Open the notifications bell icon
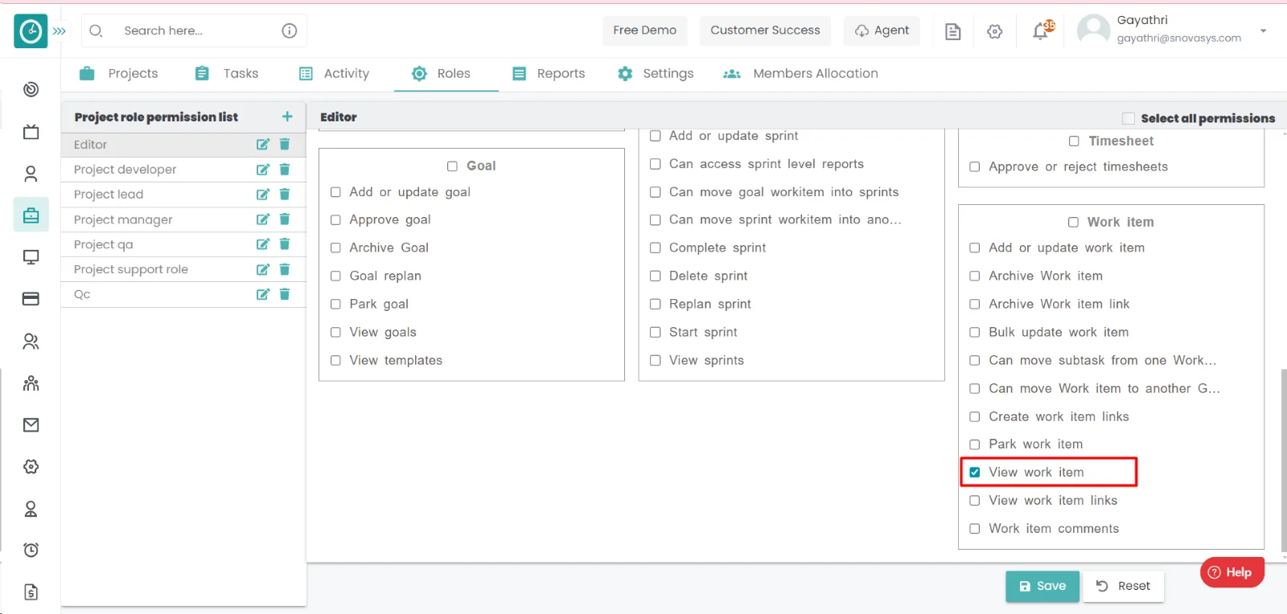The image size is (1287, 614). coord(1041,31)
